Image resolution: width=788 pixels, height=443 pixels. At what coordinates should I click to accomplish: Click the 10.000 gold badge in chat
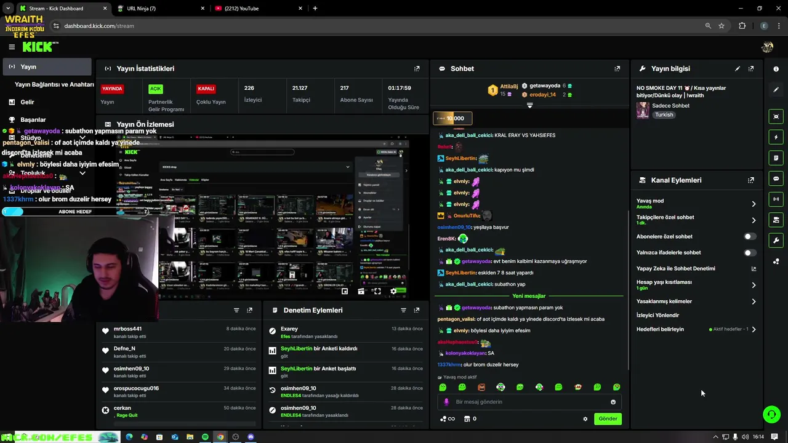452,118
